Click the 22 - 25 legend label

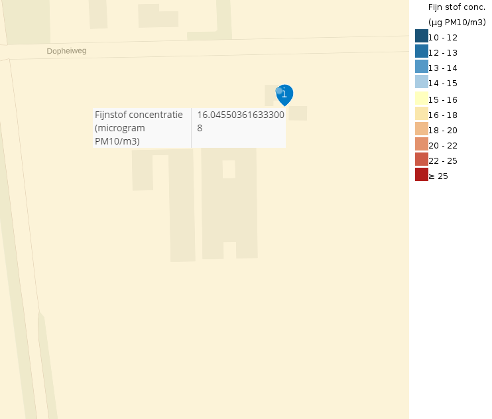point(443,161)
